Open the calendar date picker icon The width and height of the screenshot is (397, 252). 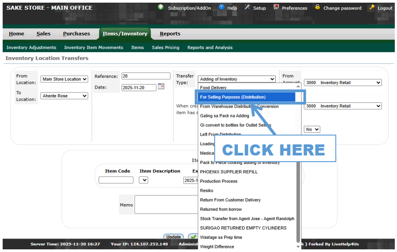[161, 87]
